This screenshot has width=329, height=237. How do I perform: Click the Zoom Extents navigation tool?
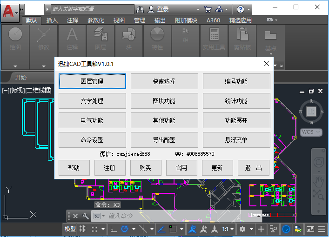coord(318,195)
